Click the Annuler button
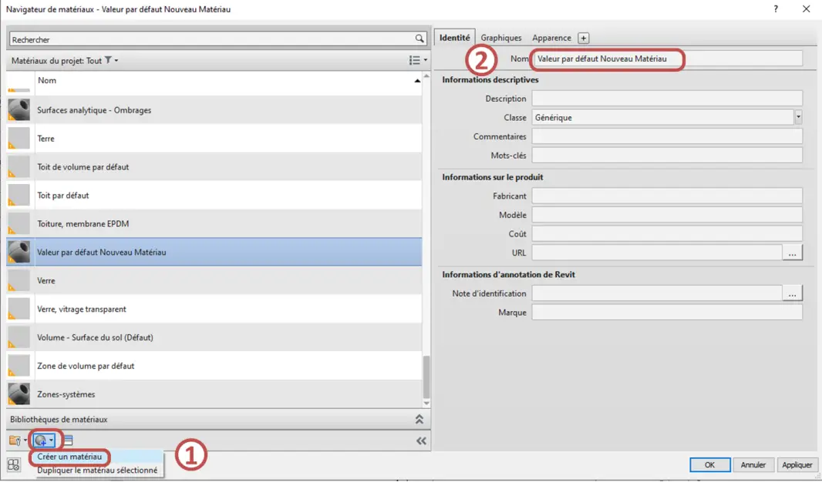822x489 pixels. click(x=753, y=464)
